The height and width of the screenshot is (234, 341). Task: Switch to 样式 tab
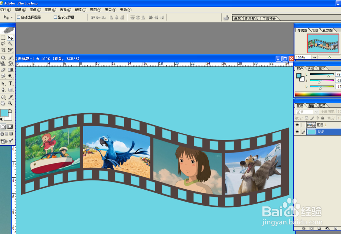(x=322, y=69)
